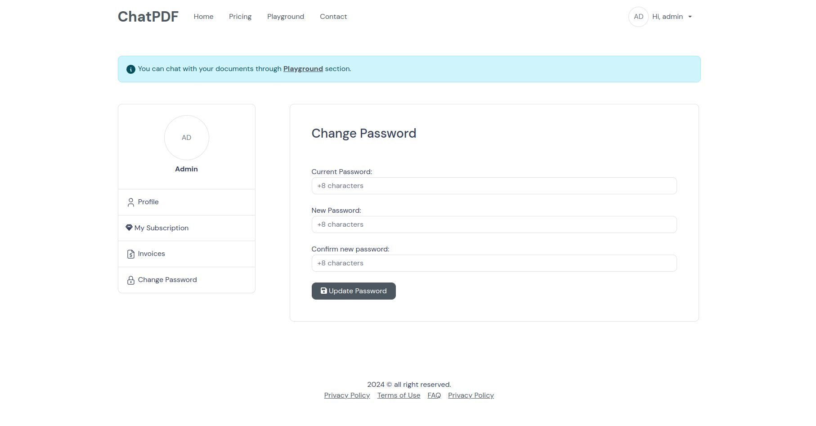Select Invoices in the account sidebar

click(186, 254)
